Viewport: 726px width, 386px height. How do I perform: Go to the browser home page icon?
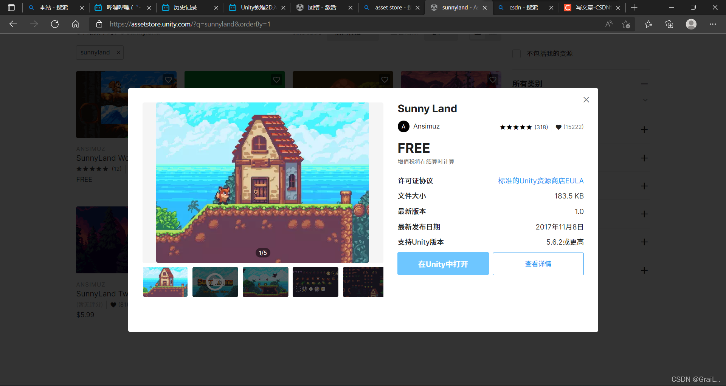[76, 24]
